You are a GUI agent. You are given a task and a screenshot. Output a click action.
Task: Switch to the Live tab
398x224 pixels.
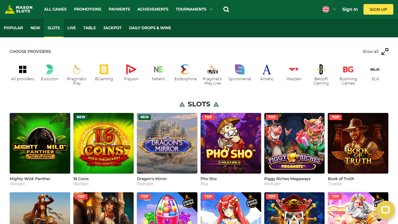pos(72,28)
